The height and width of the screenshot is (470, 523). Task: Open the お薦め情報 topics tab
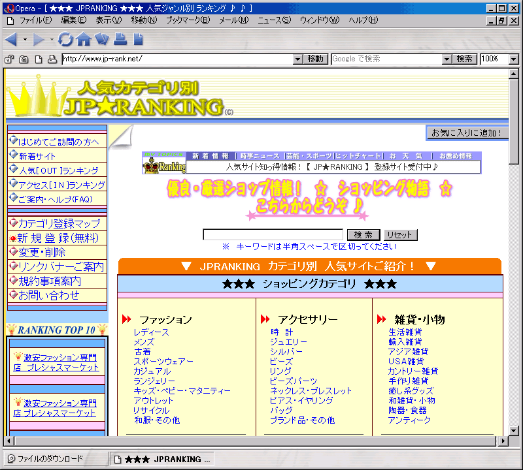[x=455, y=156]
